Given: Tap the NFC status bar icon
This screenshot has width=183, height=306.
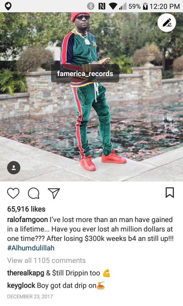Looking at the screenshot, I should tap(102, 6).
